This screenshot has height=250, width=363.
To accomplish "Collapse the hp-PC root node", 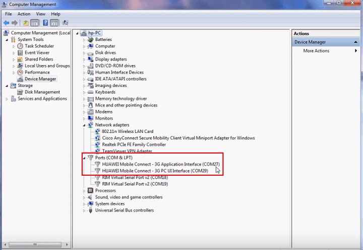I will pyautogui.click(x=77, y=33).
